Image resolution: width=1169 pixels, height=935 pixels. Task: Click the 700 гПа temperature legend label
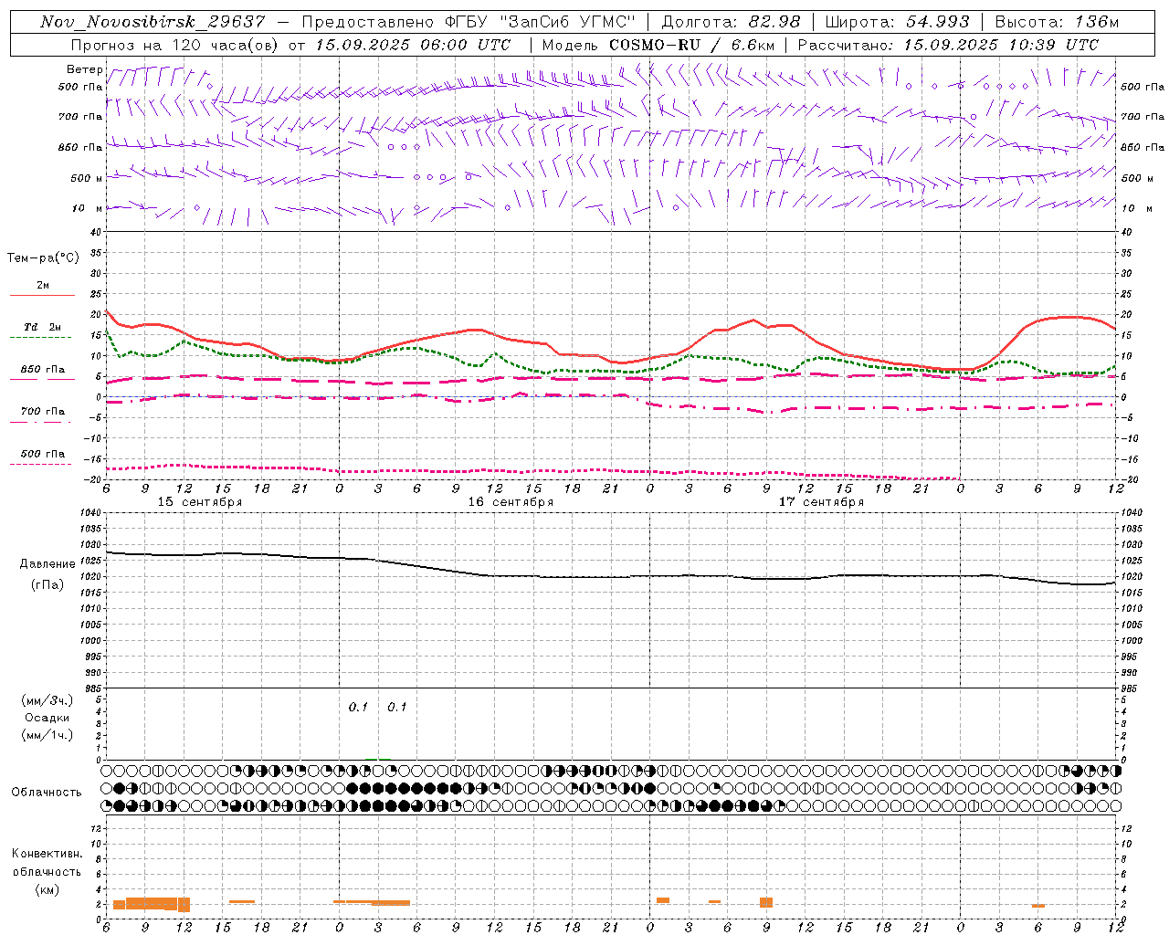point(43,412)
